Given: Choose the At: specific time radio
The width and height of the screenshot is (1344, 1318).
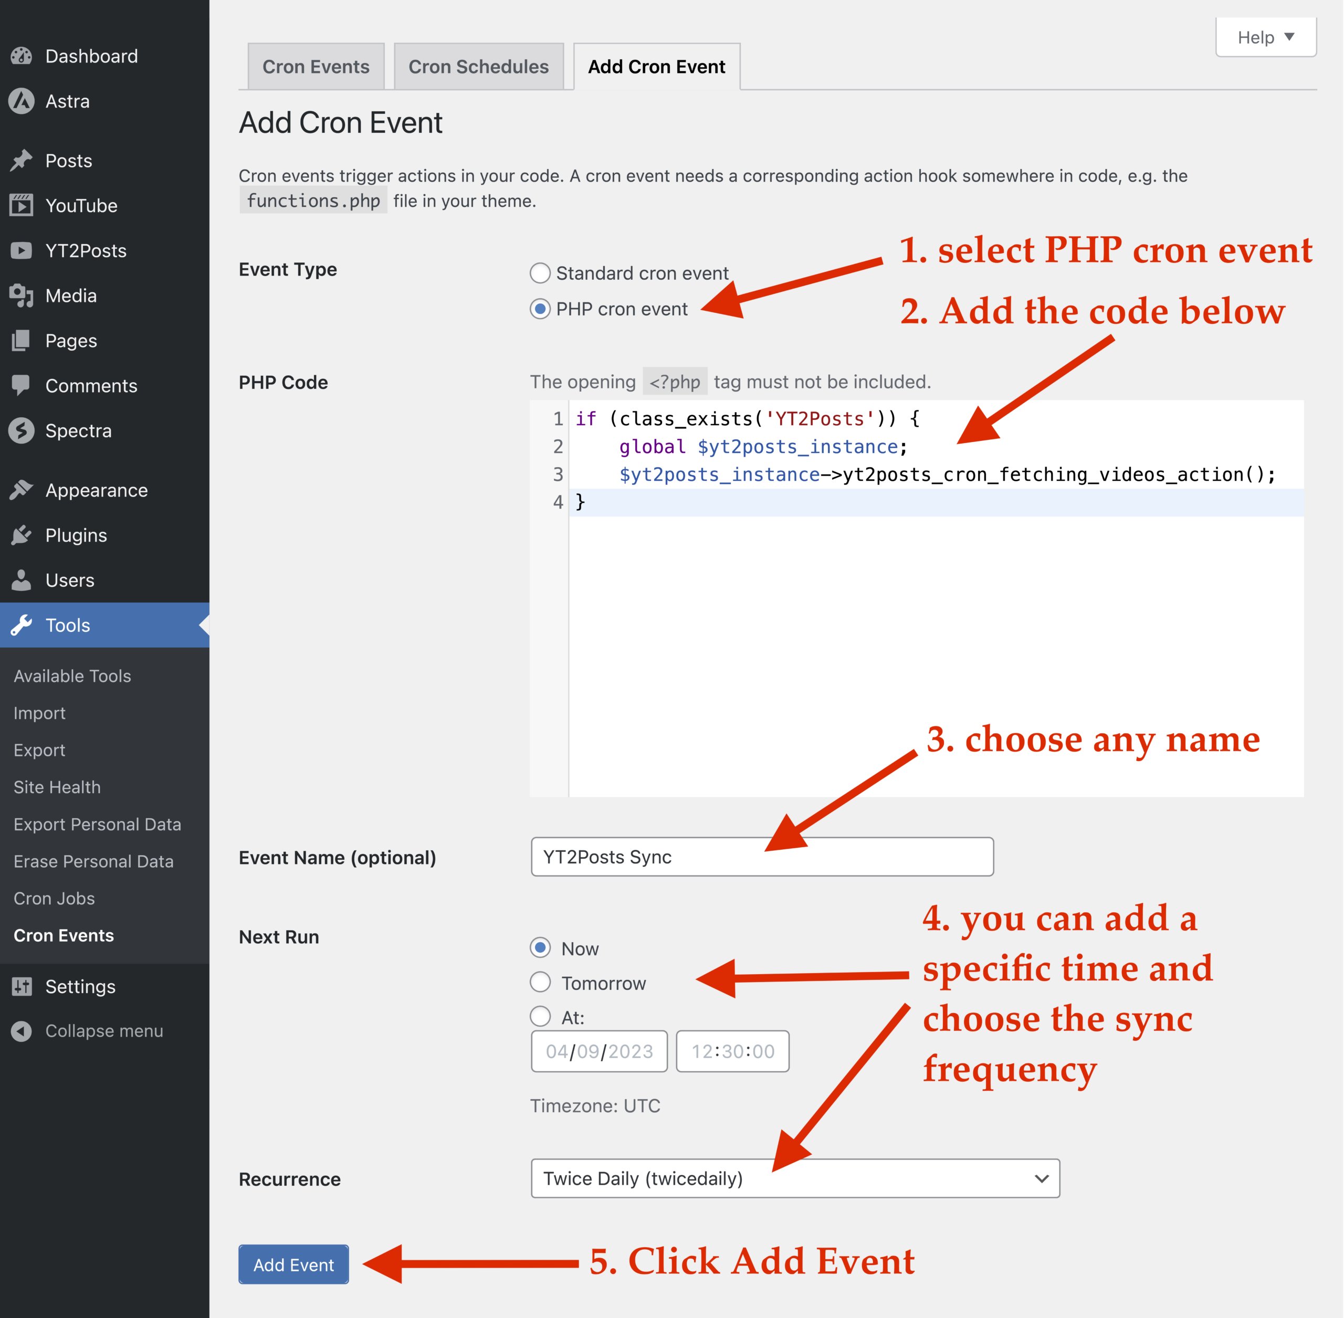Looking at the screenshot, I should pyautogui.click(x=540, y=1016).
